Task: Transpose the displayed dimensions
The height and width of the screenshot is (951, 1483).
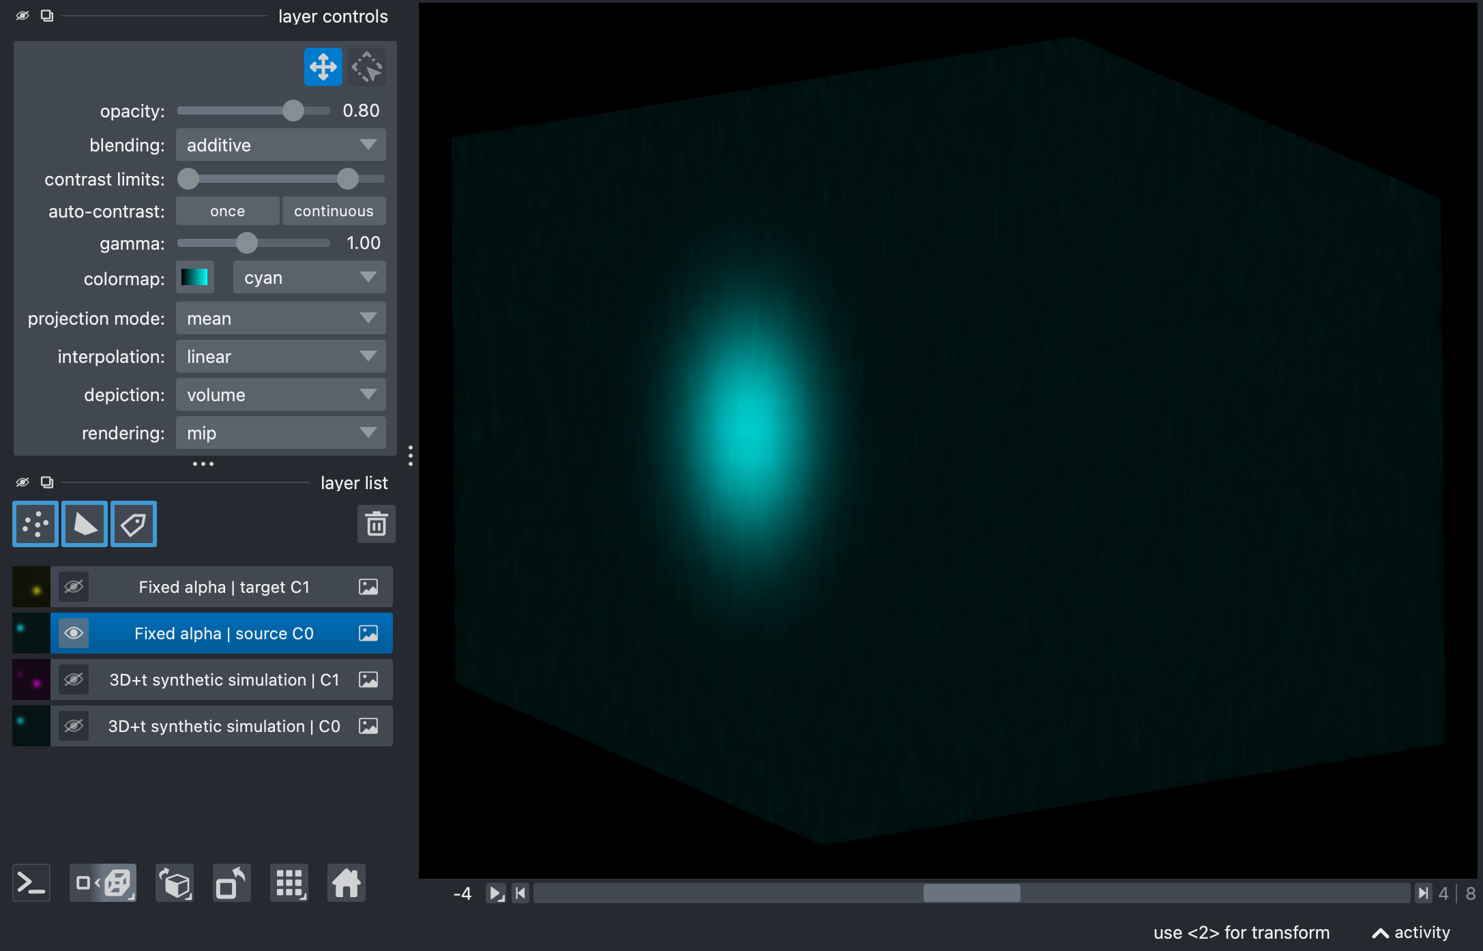Action: pos(232,883)
